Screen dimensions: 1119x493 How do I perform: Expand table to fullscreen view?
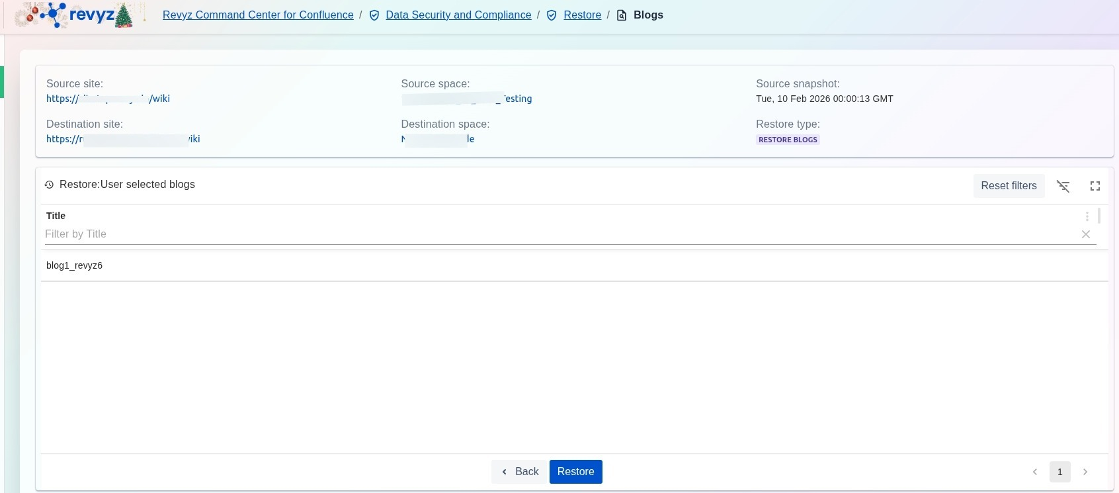point(1095,186)
